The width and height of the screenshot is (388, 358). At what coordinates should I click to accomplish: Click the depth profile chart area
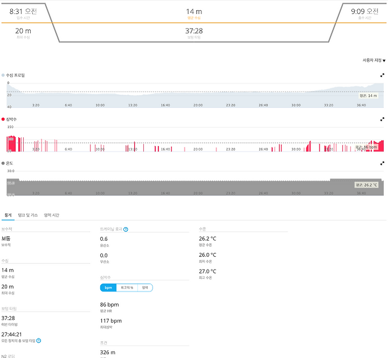point(195,95)
